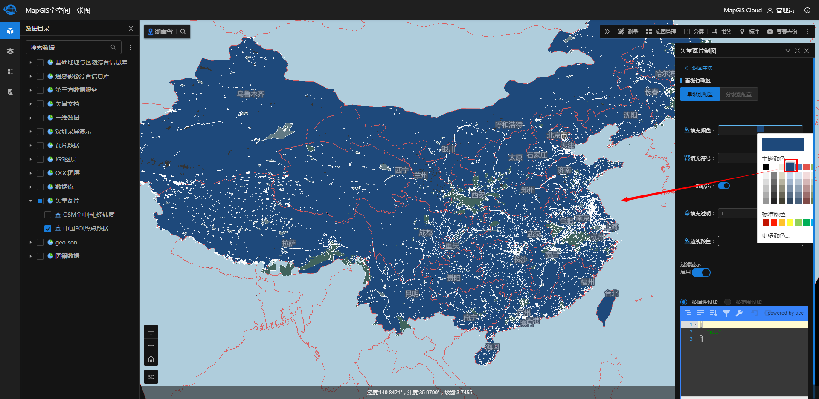Expand 第三方数据服务 tree node
The height and width of the screenshot is (399, 819).
coord(31,90)
